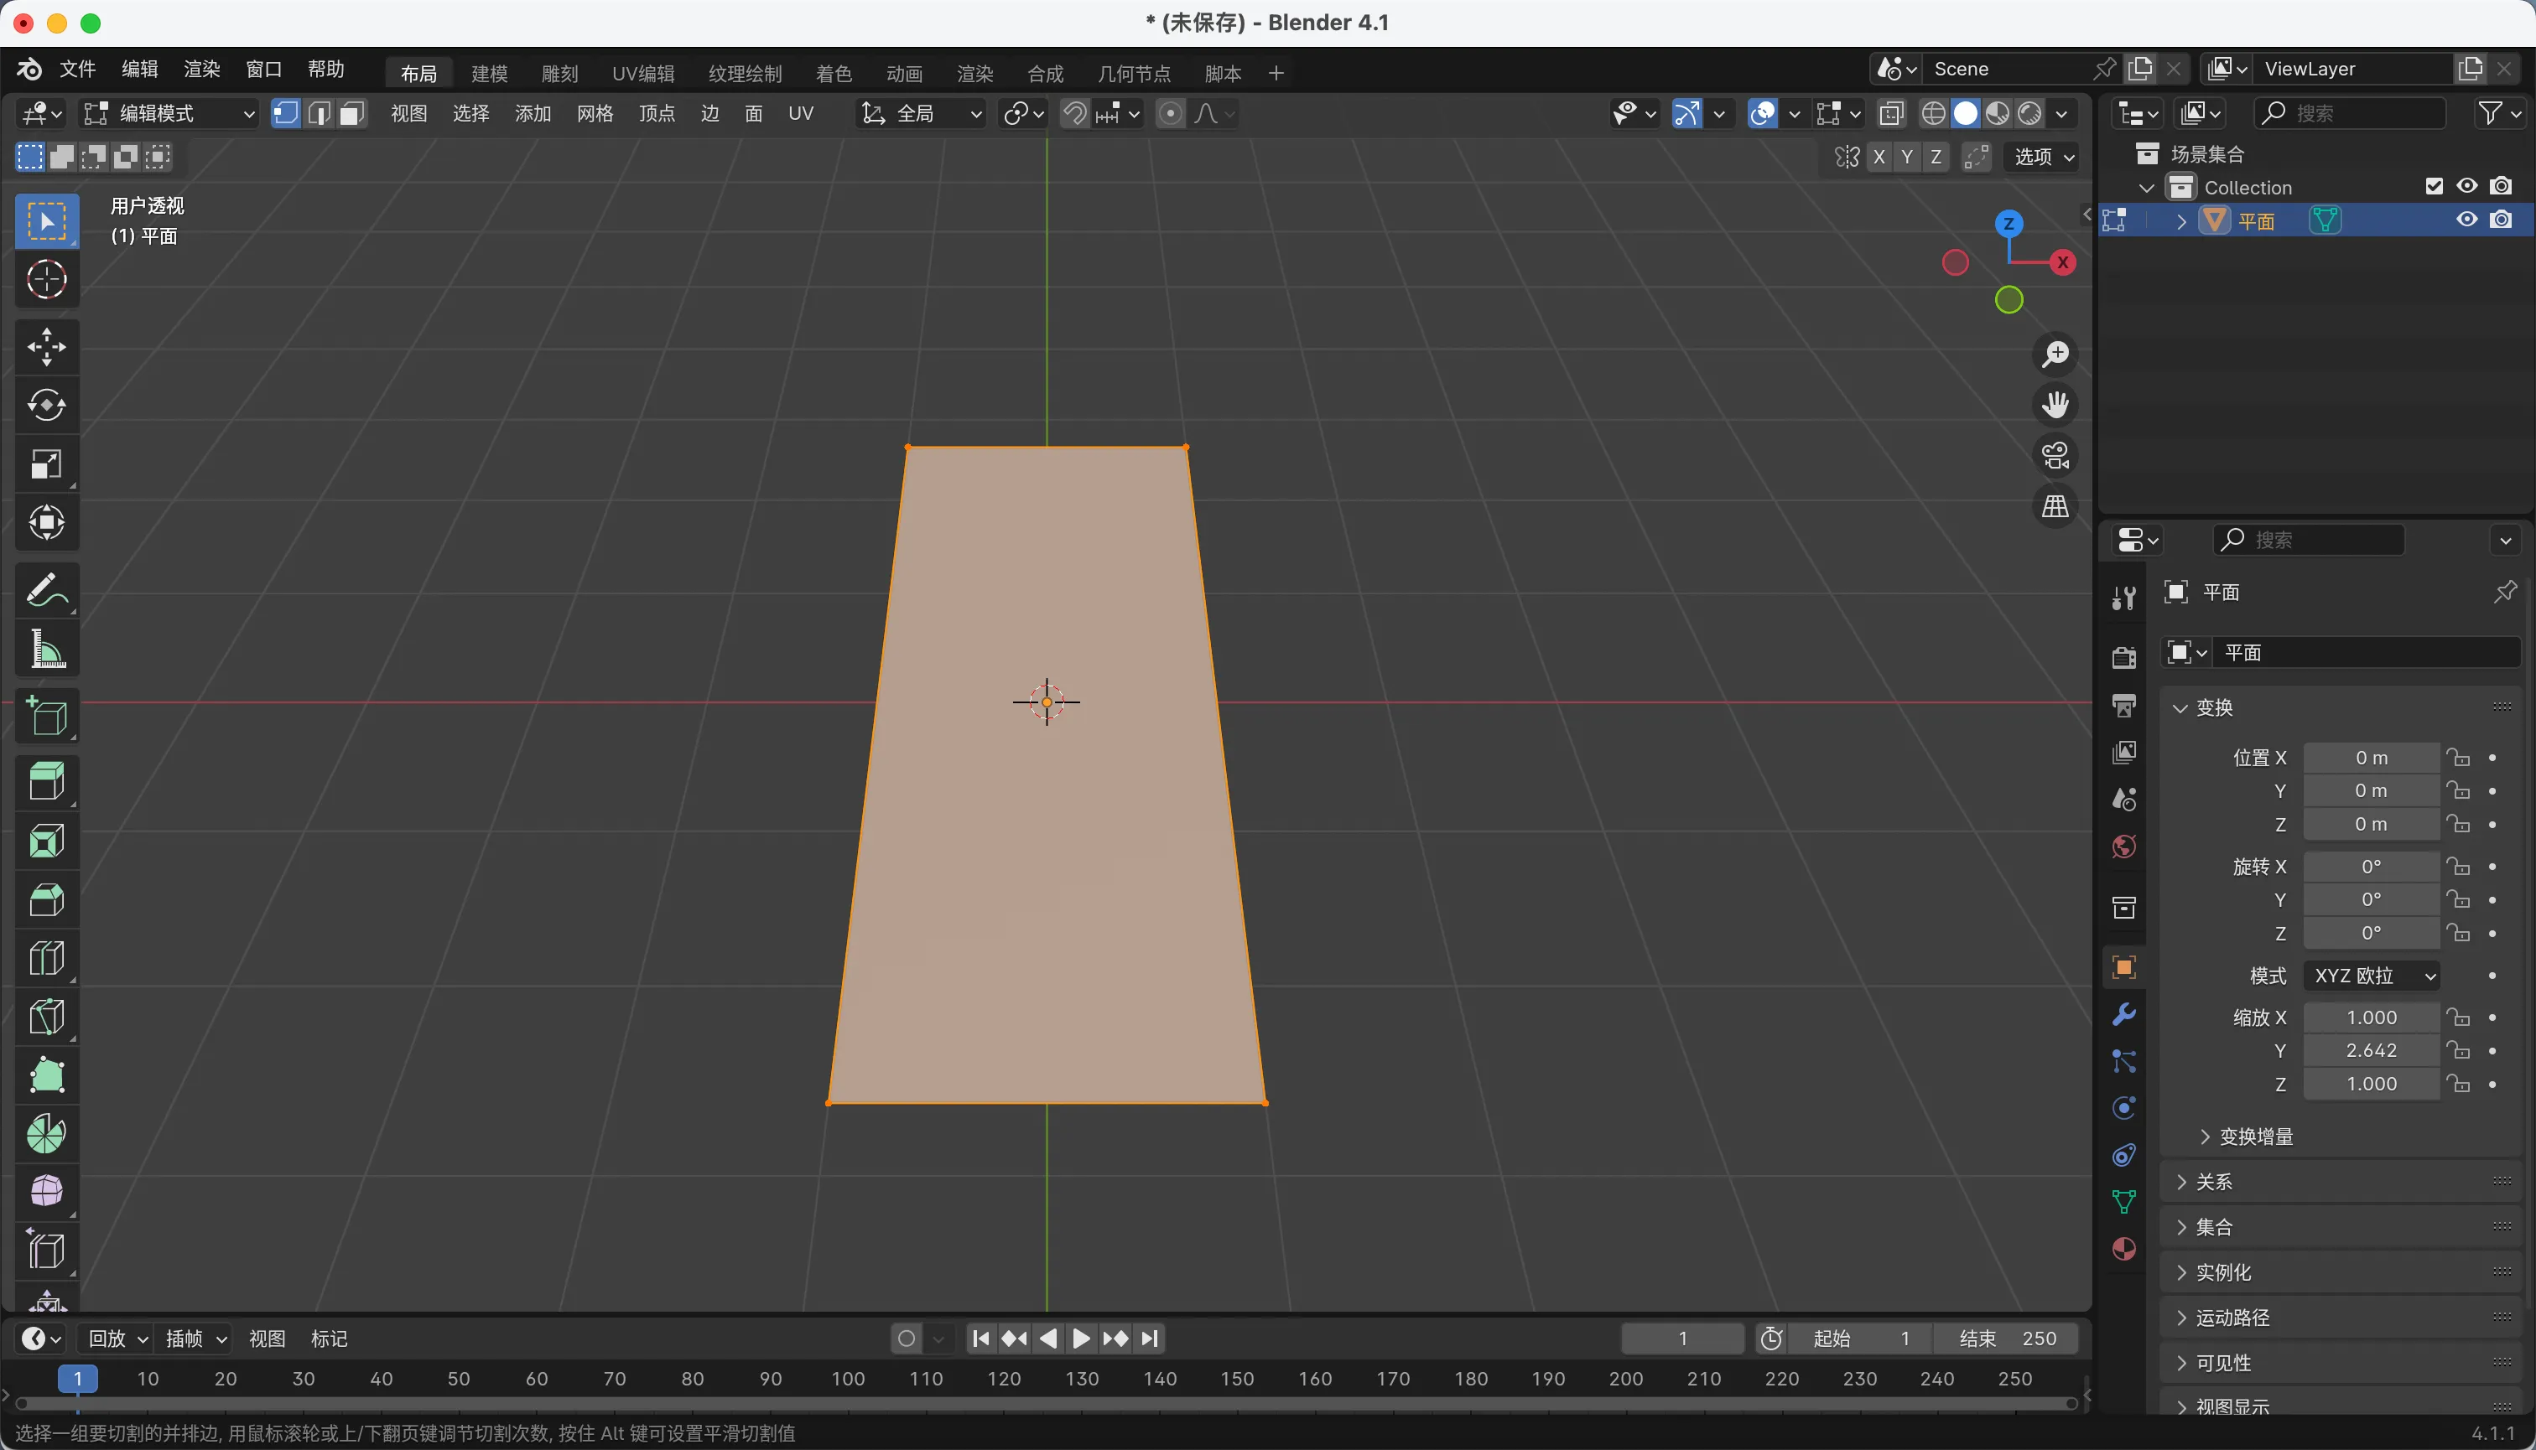Click the 缩放 Y value field
This screenshot has width=2536, height=1450.
click(2371, 1051)
